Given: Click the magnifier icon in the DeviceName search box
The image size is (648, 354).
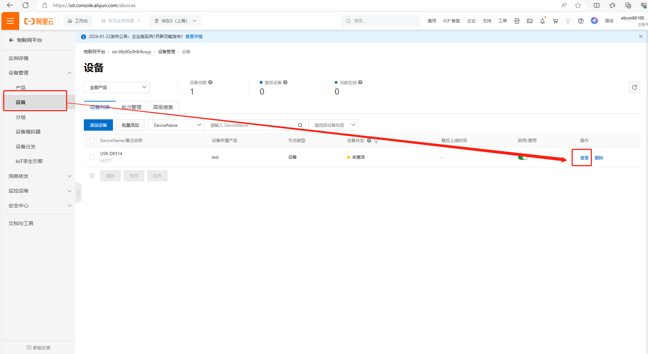Looking at the screenshot, I should click(300, 125).
